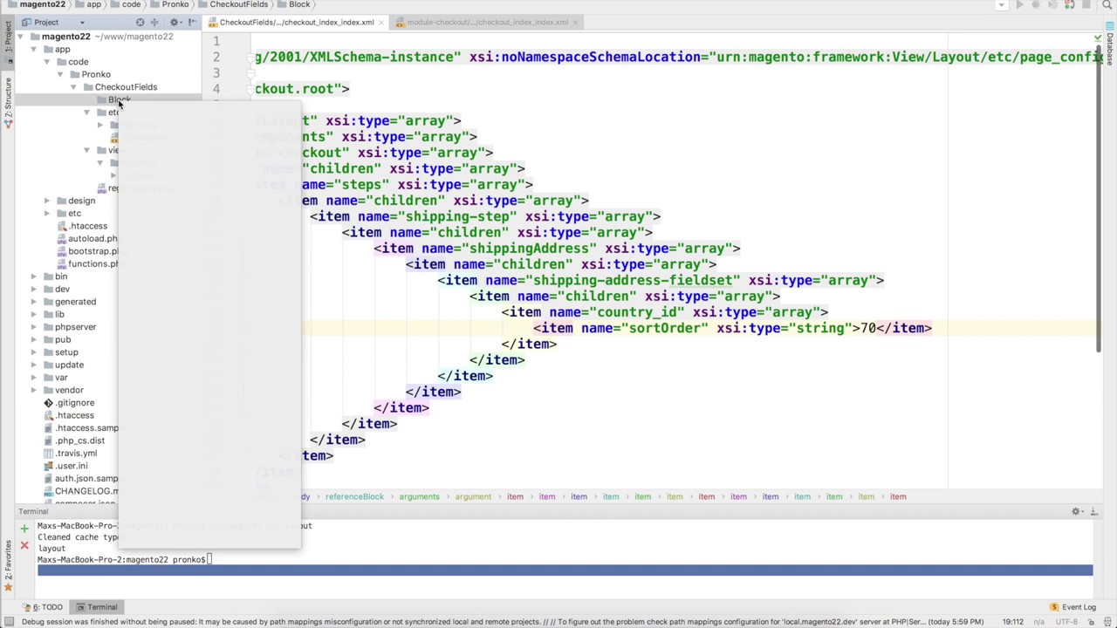Image resolution: width=1117 pixels, height=628 pixels.
Task: Click the Terminal tool window button
Action: coord(97,607)
